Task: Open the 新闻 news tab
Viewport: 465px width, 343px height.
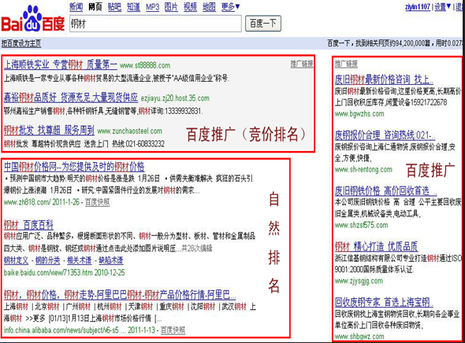Action: coord(76,7)
